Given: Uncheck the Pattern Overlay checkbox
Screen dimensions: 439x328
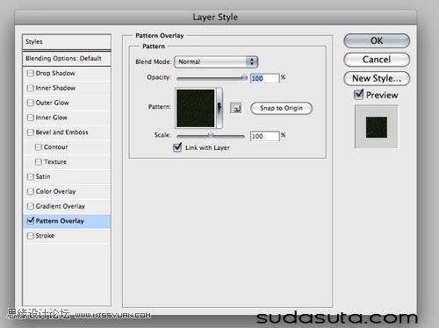Looking at the screenshot, I should click(31, 220).
